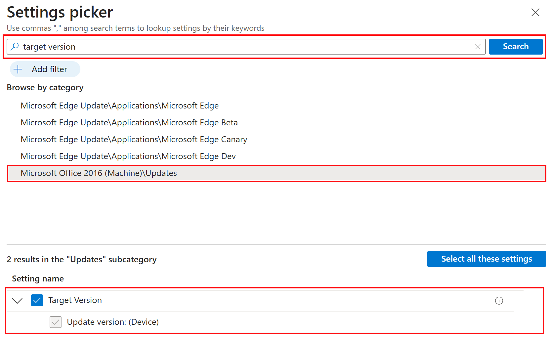Select Microsoft Office 2016 (Machine)\Updates category

[99, 173]
